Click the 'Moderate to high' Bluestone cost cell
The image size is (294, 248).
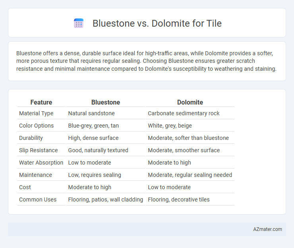pyautogui.click(x=90, y=187)
